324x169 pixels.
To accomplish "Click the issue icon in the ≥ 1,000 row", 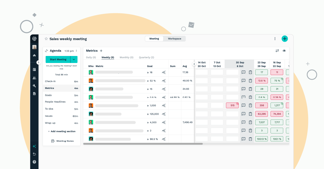I will [243, 105].
